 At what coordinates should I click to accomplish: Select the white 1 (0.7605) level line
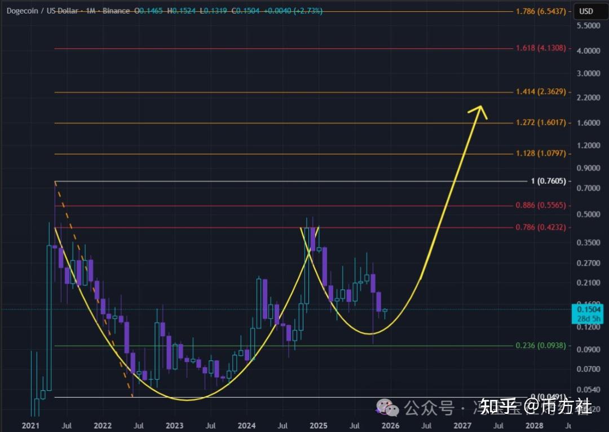click(x=282, y=181)
